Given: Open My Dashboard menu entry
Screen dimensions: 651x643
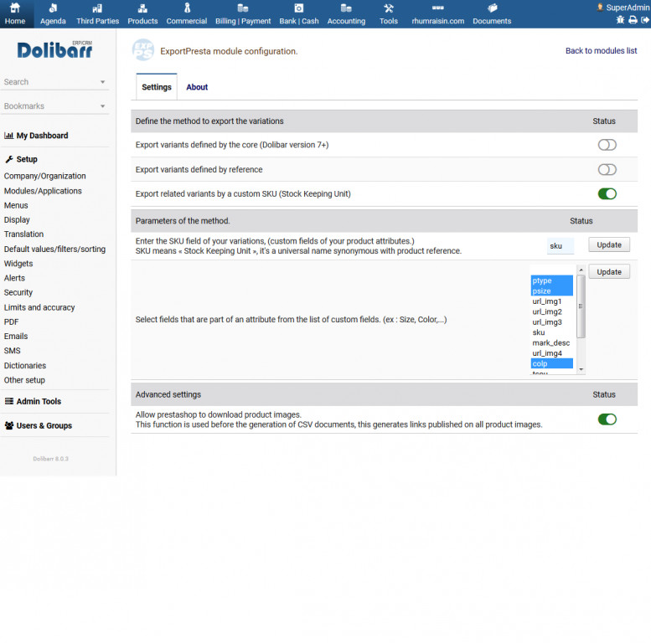Looking at the screenshot, I should 43,136.
